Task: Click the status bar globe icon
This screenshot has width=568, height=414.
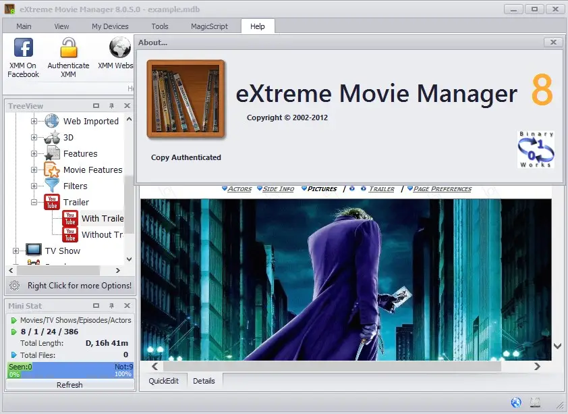Action: pos(516,403)
